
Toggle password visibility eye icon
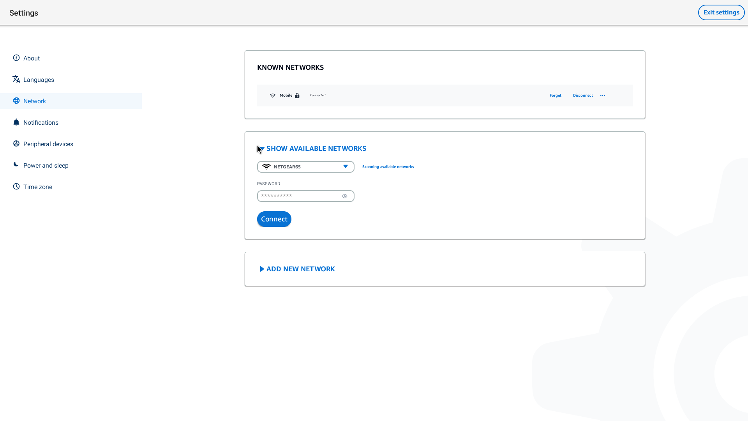[x=345, y=196]
